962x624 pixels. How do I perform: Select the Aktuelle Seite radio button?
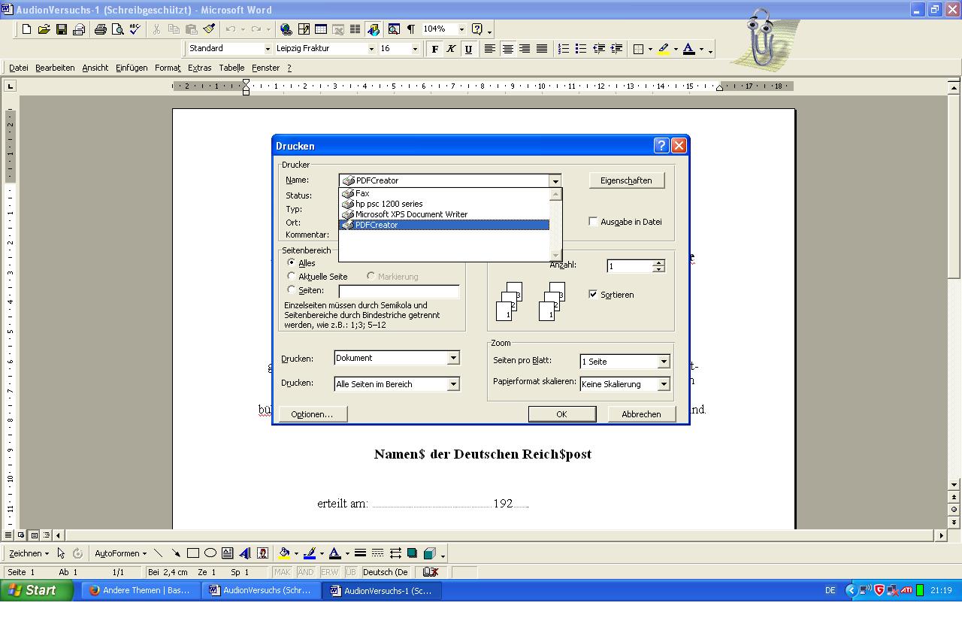(292, 277)
